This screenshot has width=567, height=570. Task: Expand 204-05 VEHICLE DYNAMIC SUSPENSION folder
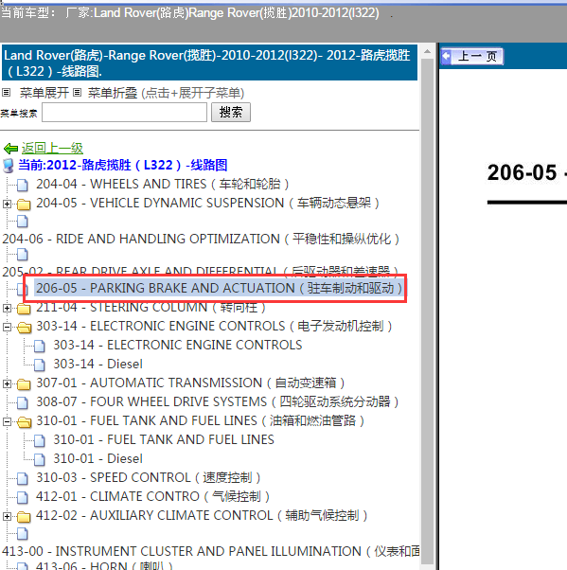(x=7, y=204)
